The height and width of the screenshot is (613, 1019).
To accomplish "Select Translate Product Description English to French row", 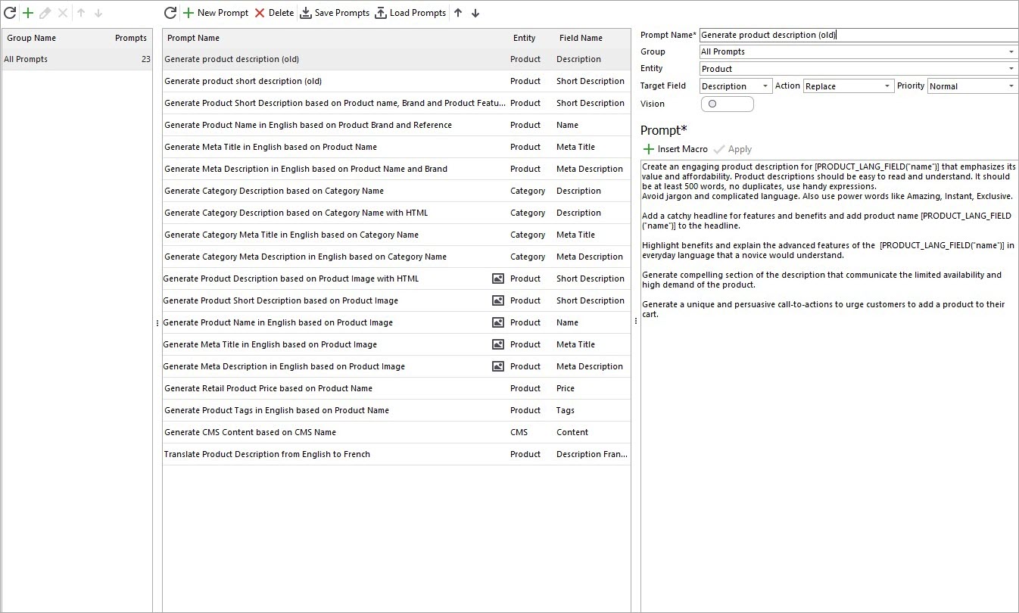I will (396, 454).
